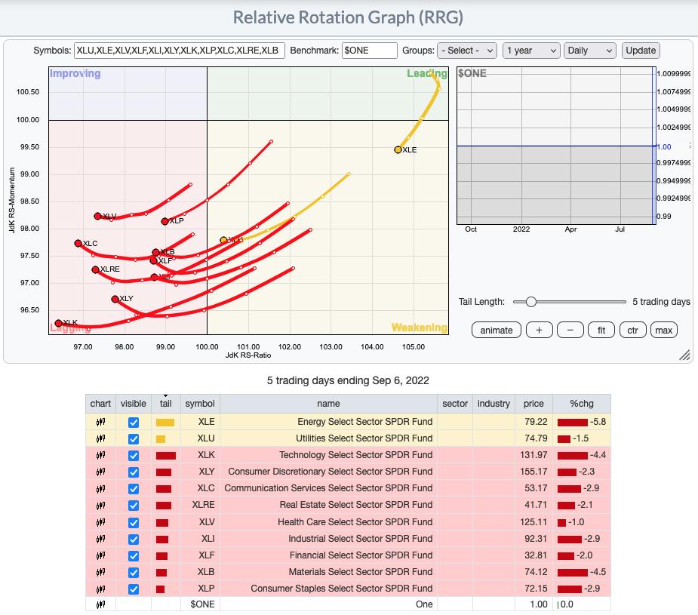
Task: Open the chart icon for XLK row
Action: 100,455
